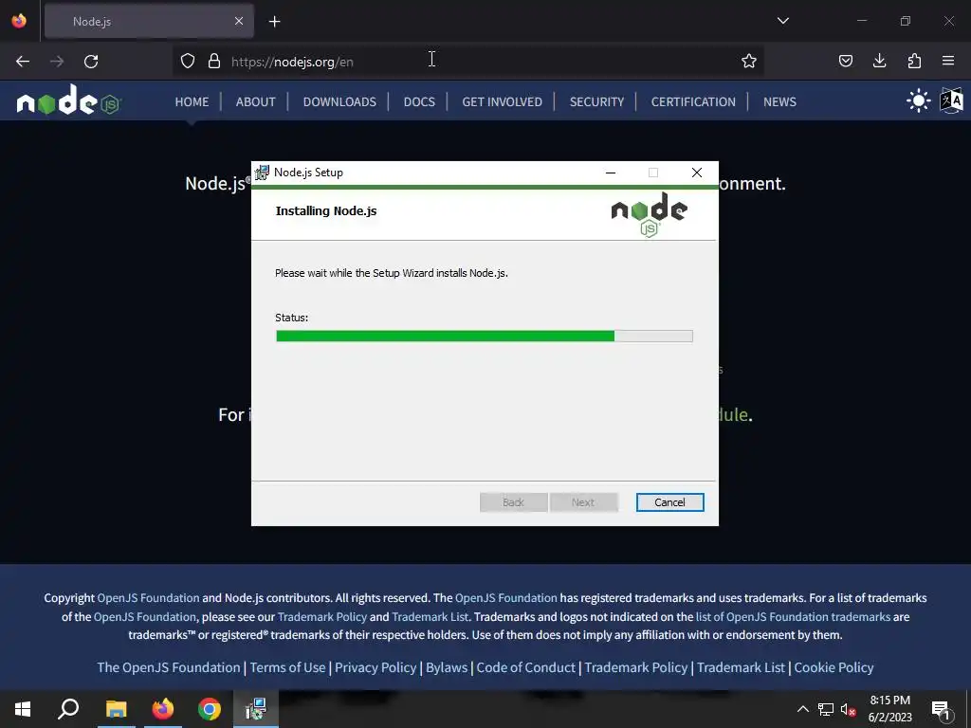Cancel the Node.js installation

[x=669, y=502]
